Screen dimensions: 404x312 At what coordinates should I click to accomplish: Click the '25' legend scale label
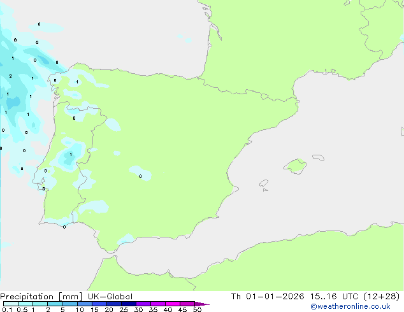(x=124, y=309)
